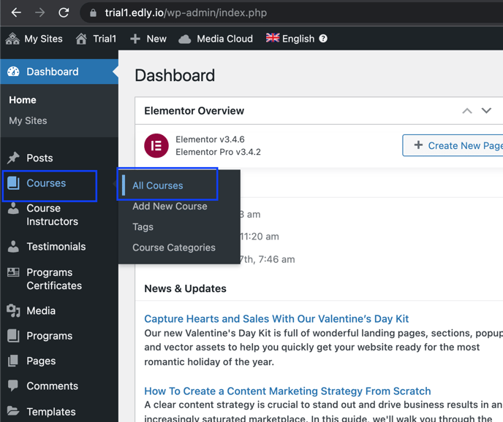The width and height of the screenshot is (503, 422).
Task: Click "Elementor Pro v3.4.2" text
Action: pos(218,152)
